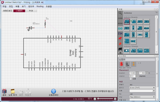Screen dimensions: 160x102
Task: Open the parts search magnifier
Action: (x=120, y=13)
